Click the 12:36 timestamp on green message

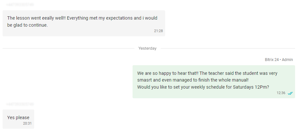[x=281, y=93]
